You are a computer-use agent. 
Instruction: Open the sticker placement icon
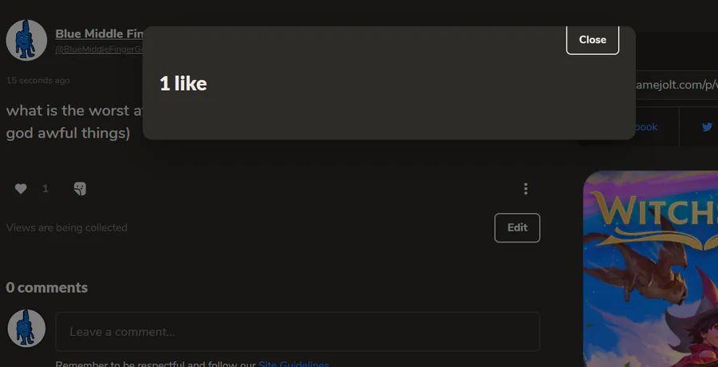(x=80, y=189)
